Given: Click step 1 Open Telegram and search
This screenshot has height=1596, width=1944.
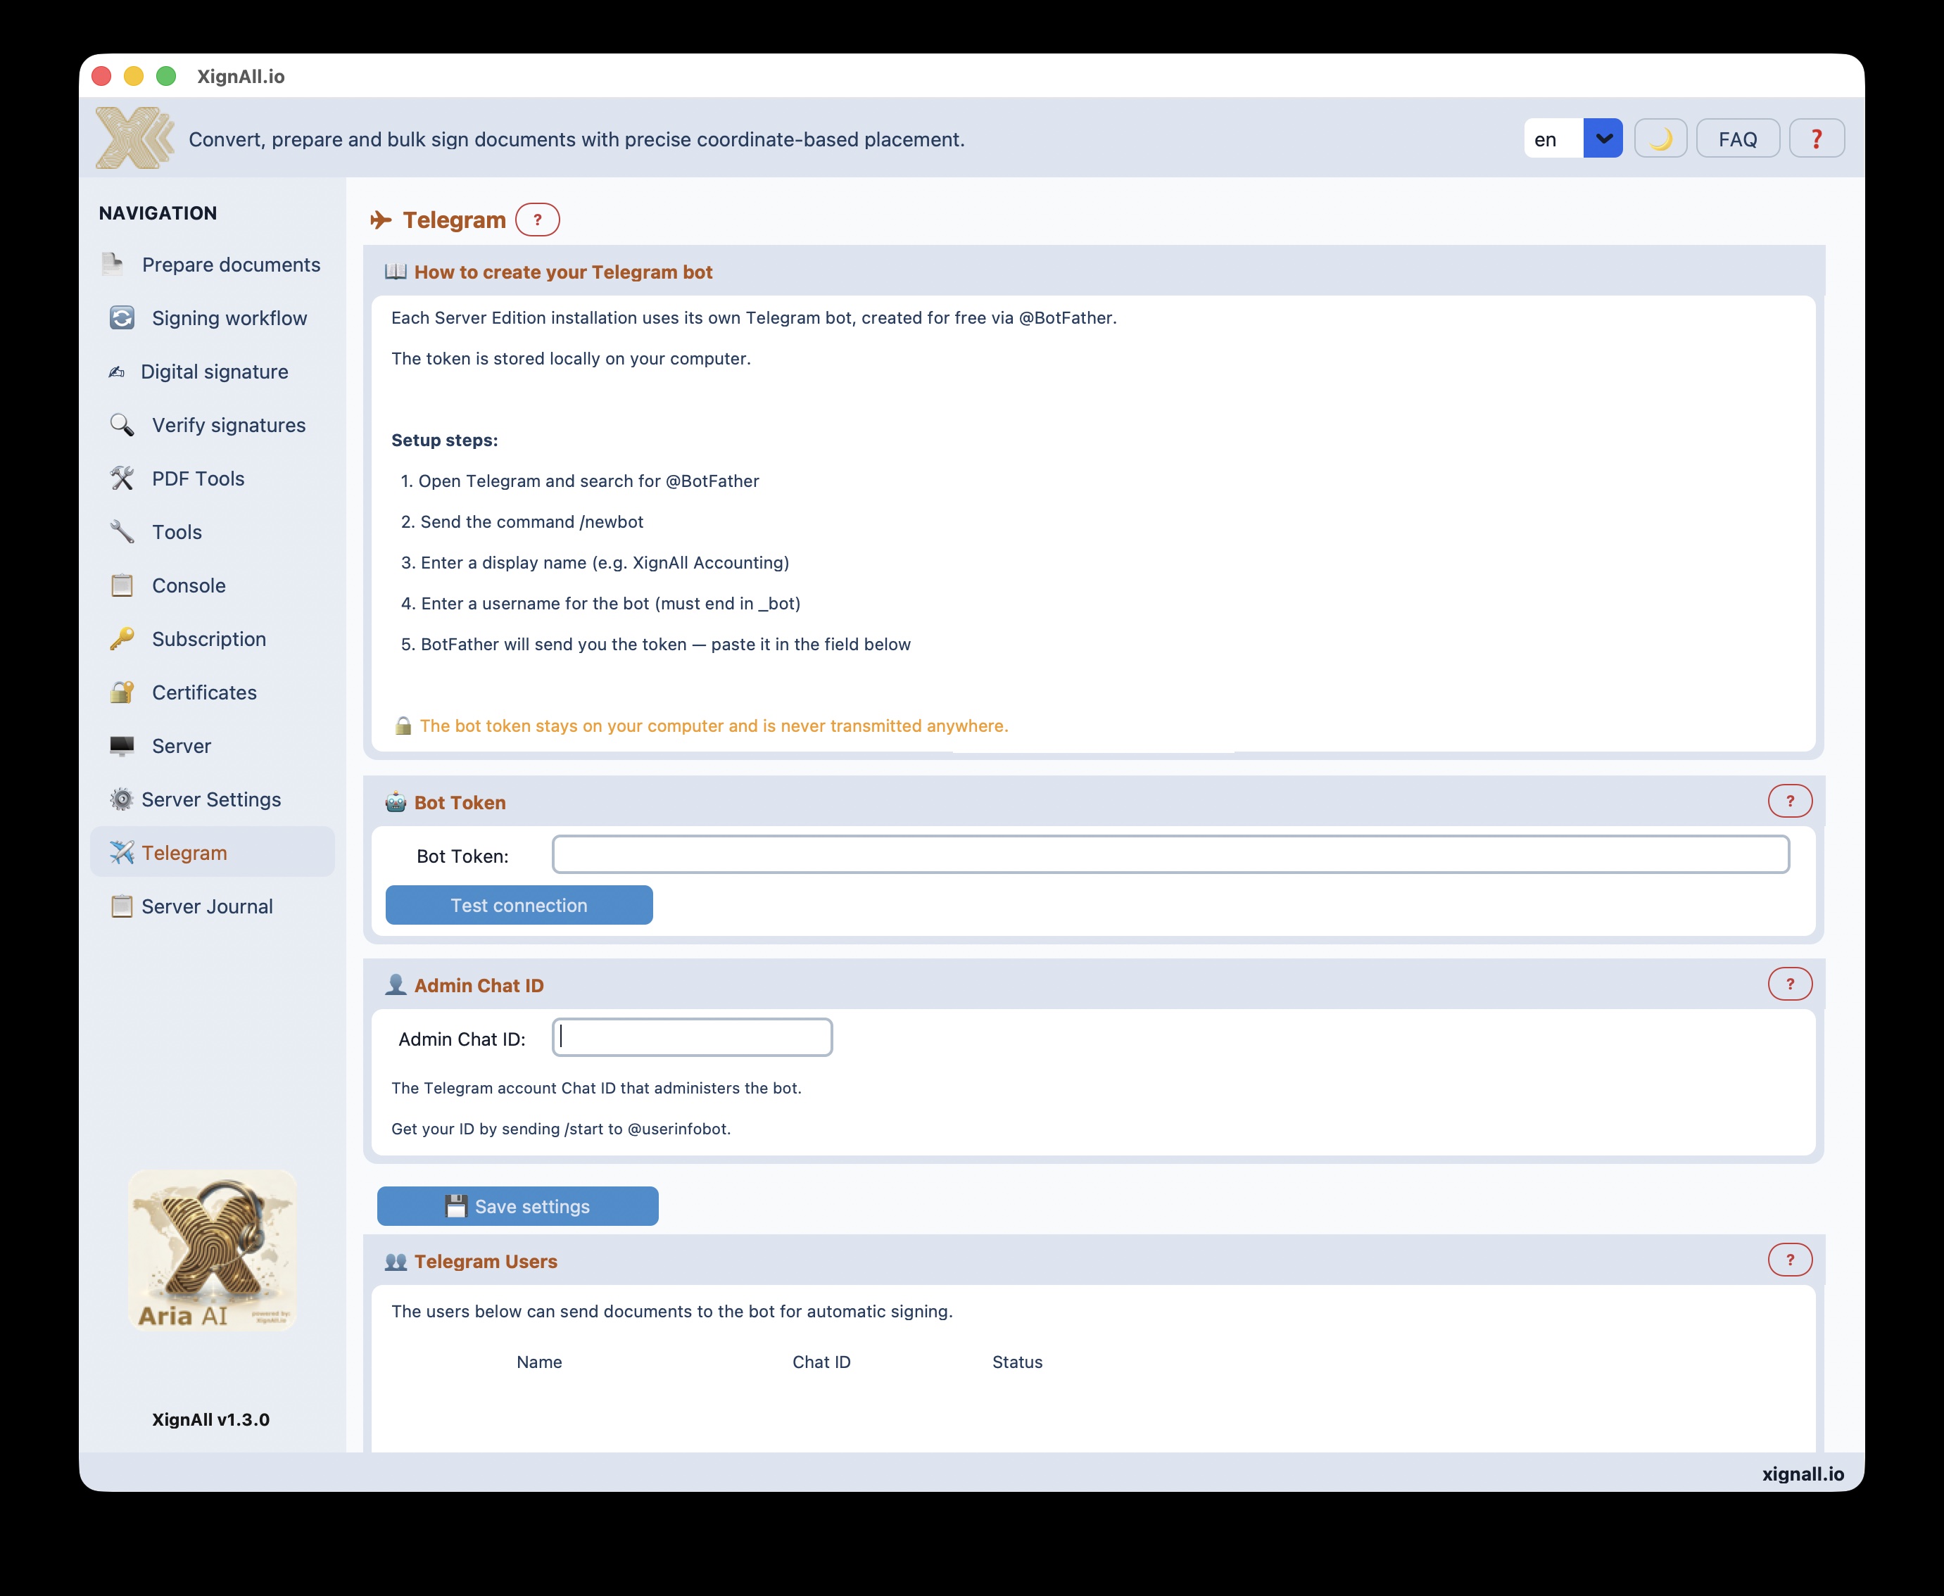Looking at the screenshot, I should pyautogui.click(x=580, y=481).
